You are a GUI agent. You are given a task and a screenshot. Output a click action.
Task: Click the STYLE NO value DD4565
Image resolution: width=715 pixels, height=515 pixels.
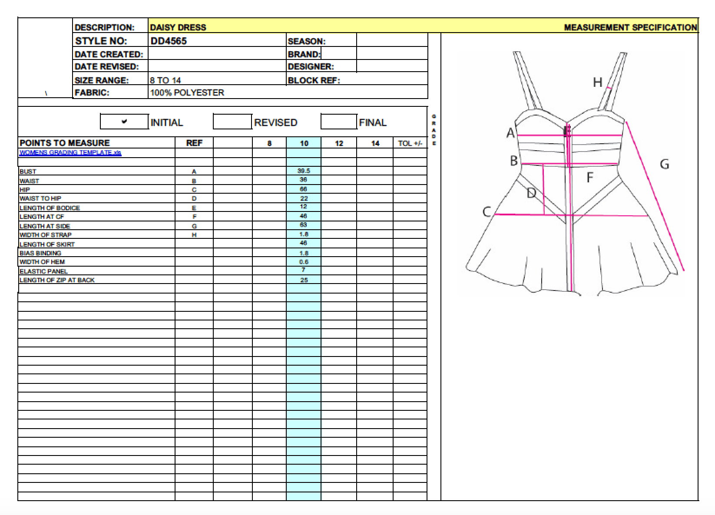[x=169, y=41]
